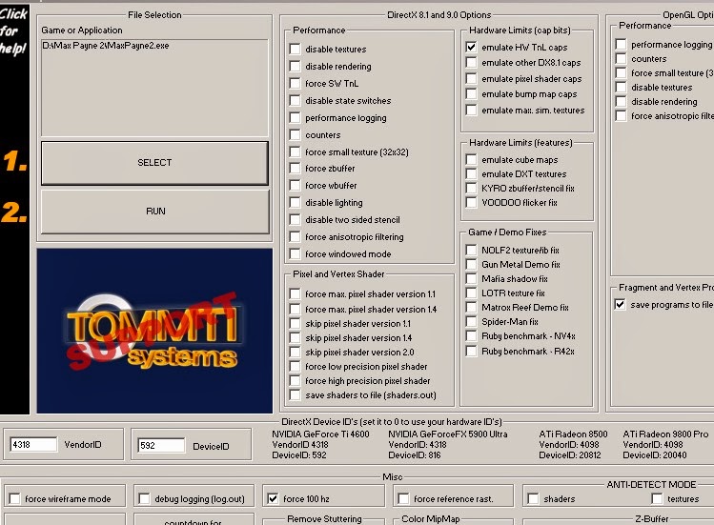Check 'emulate bump map caps'
The height and width of the screenshot is (525, 714).
[471, 93]
